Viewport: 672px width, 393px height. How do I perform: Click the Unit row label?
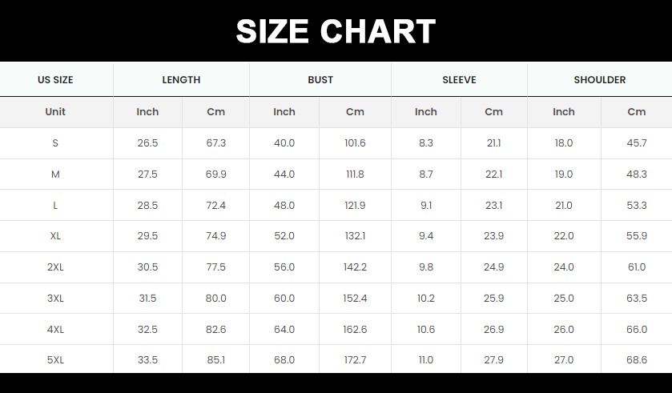(55, 112)
